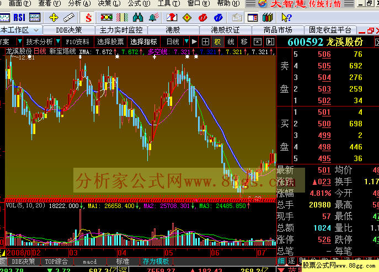The width and height of the screenshot is (379, 272).
Task: Click the 600592 龙溪股份 stock title
Action: [325, 42]
